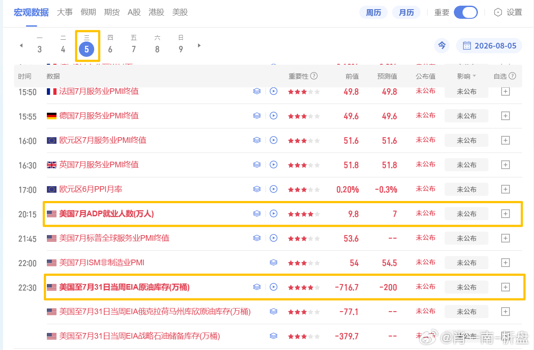
Task: Add 欧元区6月PPI月率 to 自选
Action: 506,189
